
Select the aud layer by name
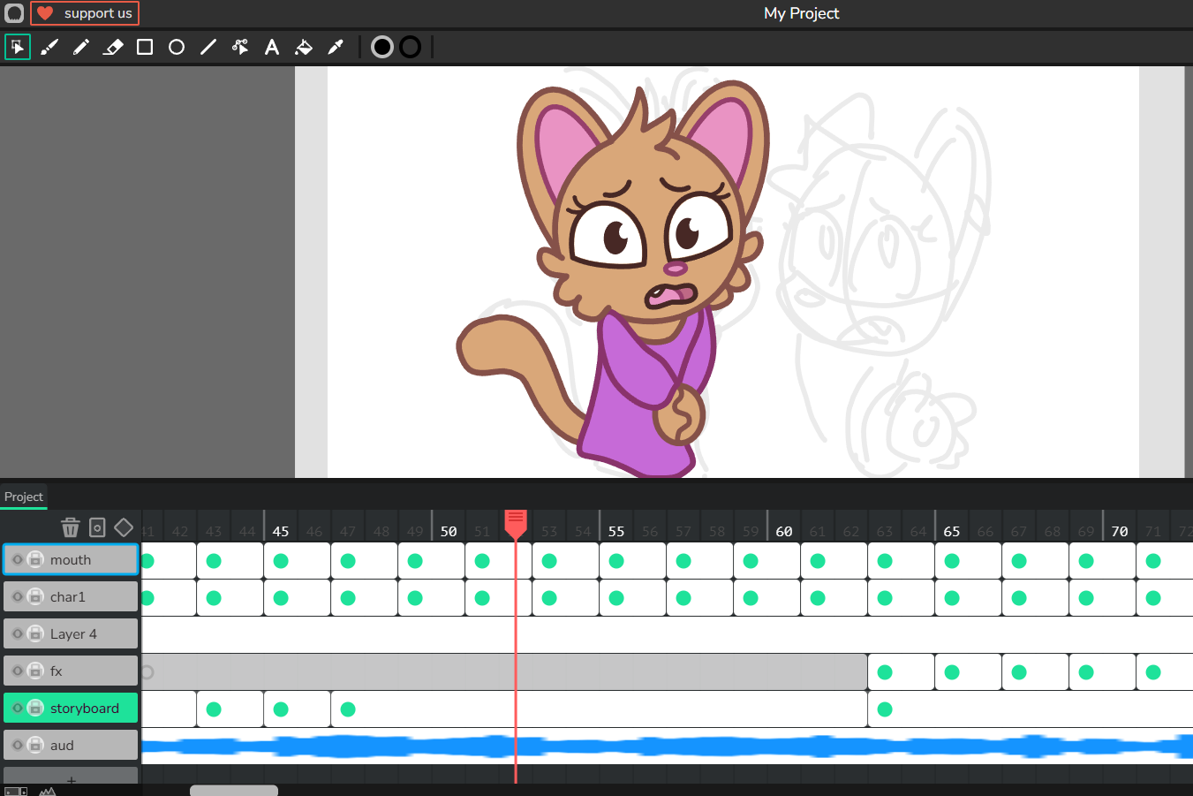click(x=62, y=745)
